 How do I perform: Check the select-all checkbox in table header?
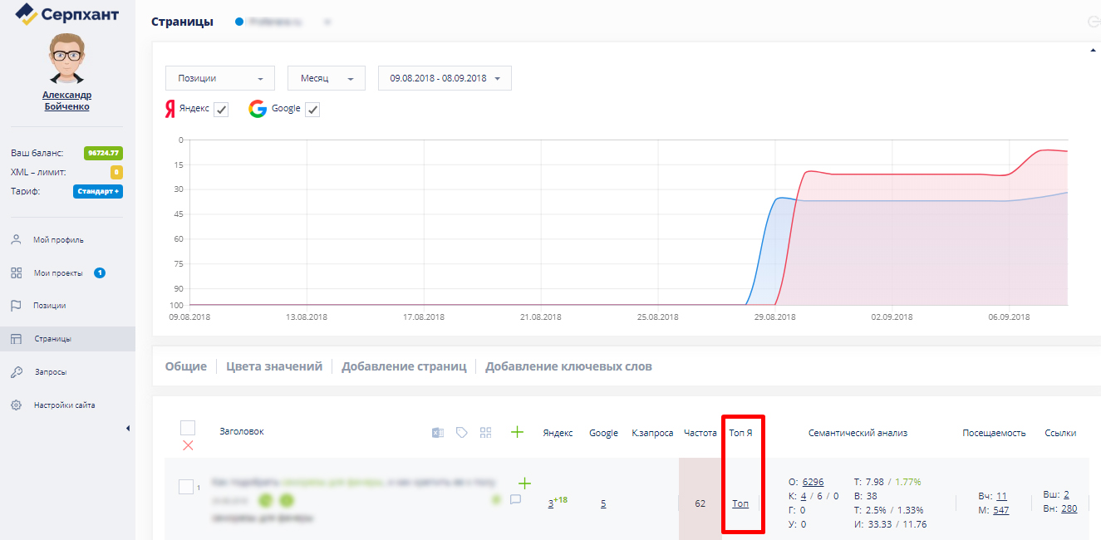point(188,428)
